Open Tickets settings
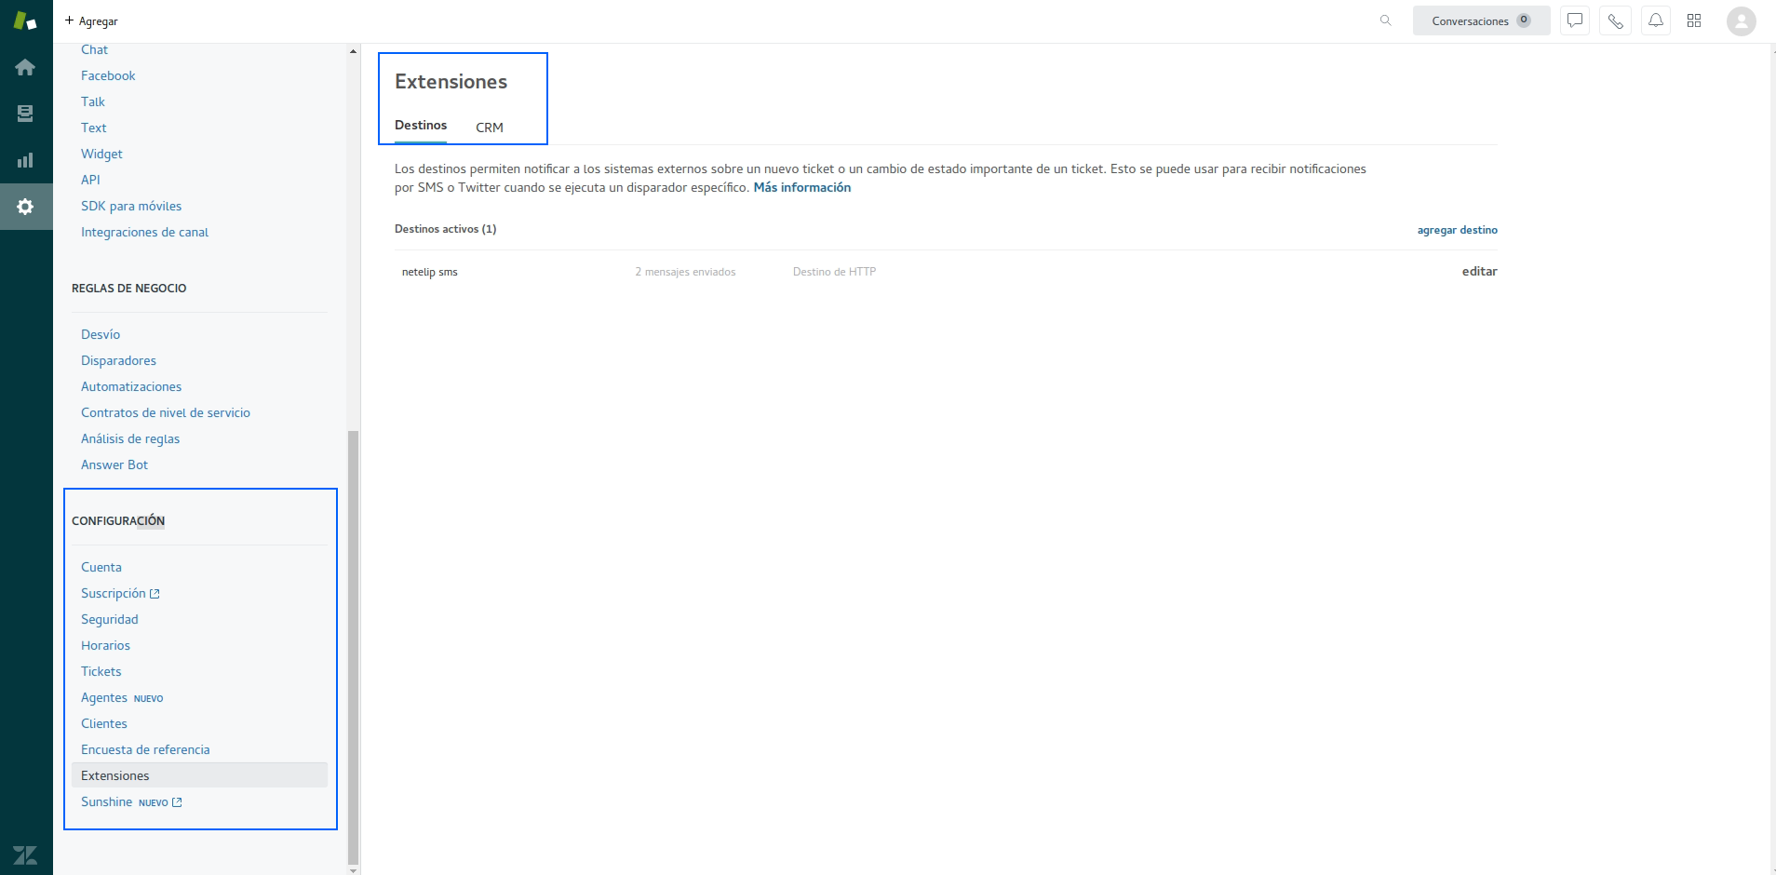 [x=101, y=671]
